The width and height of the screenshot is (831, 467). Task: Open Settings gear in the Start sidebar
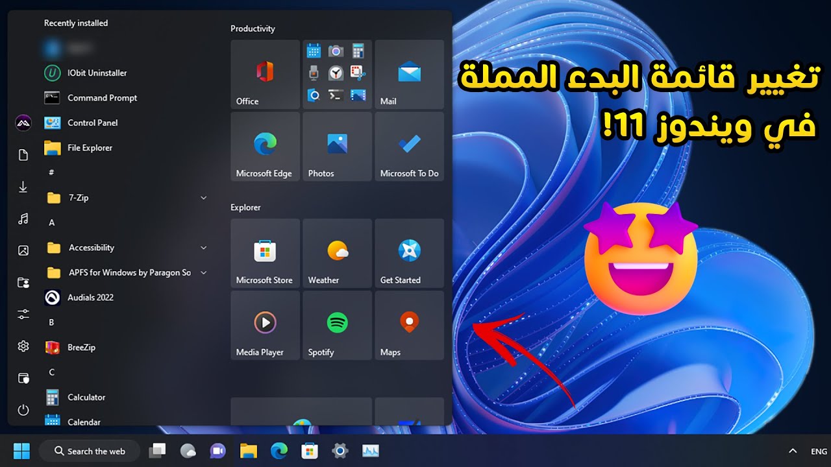pyautogui.click(x=23, y=346)
